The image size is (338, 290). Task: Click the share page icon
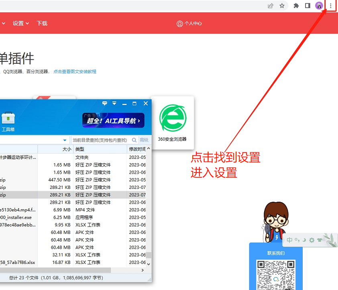click(271, 6)
